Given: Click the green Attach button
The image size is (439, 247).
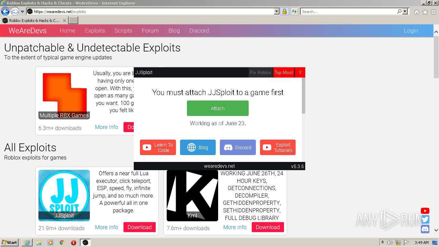Looking at the screenshot, I should pos(218,108).
